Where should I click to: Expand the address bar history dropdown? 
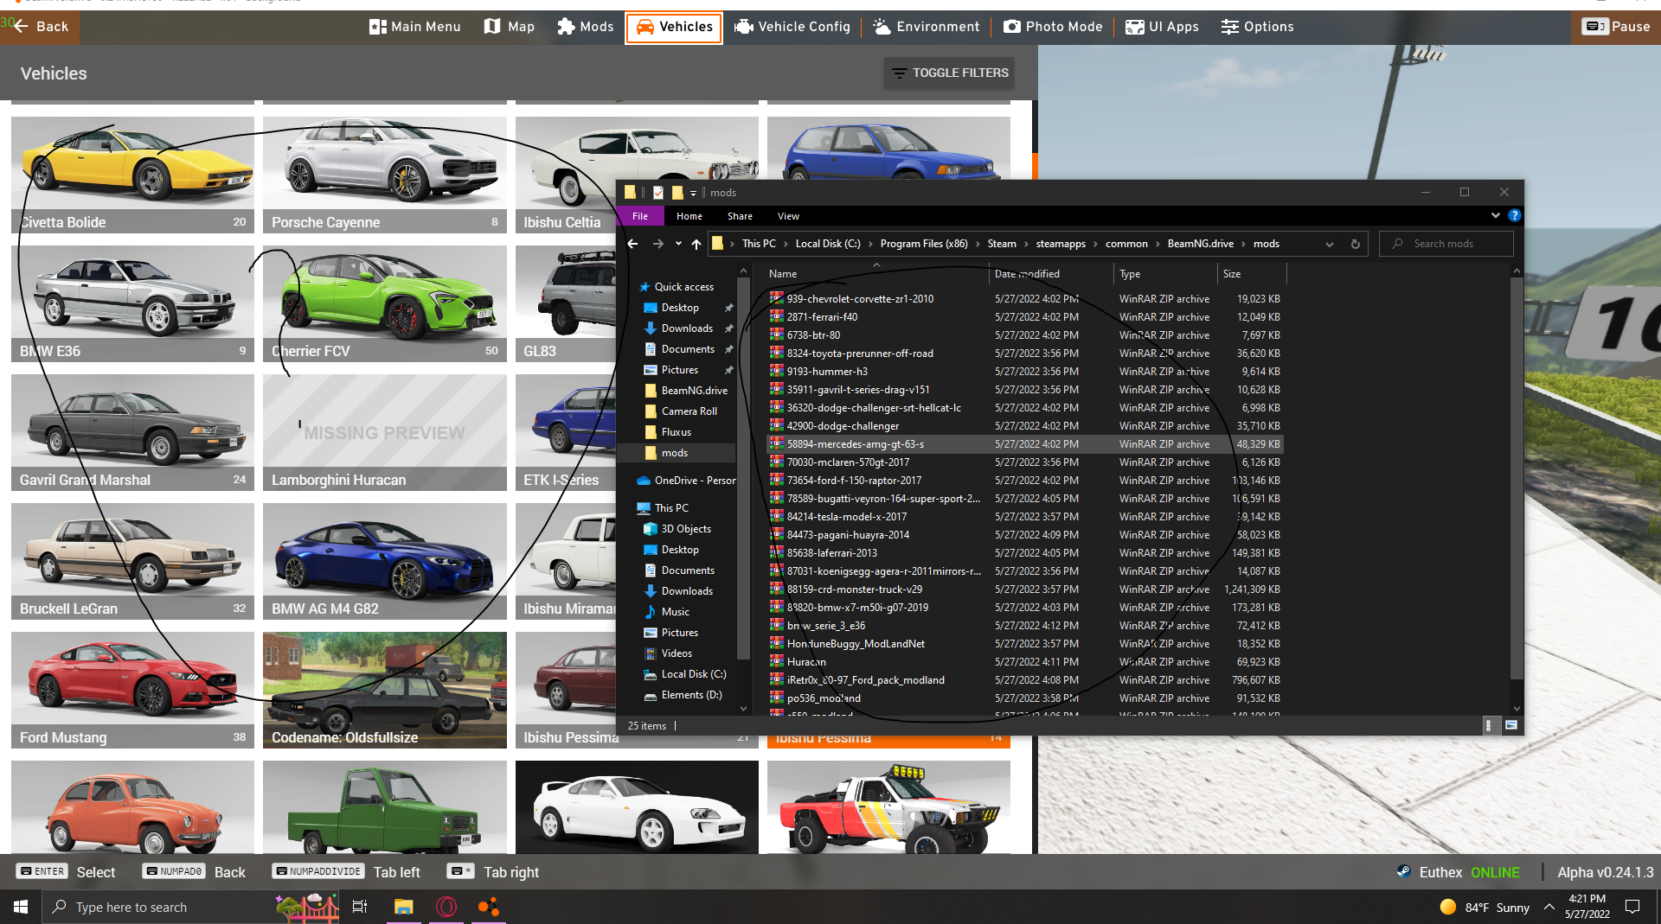(x=1329, y=244)
